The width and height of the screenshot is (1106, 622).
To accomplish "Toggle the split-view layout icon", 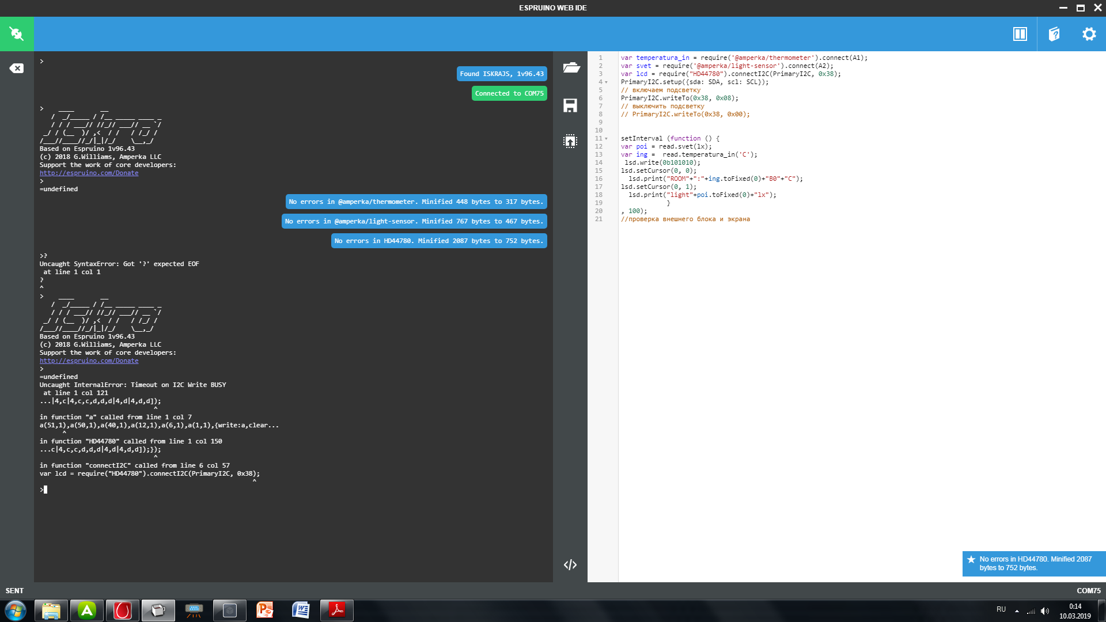I will pos(1020,34).
